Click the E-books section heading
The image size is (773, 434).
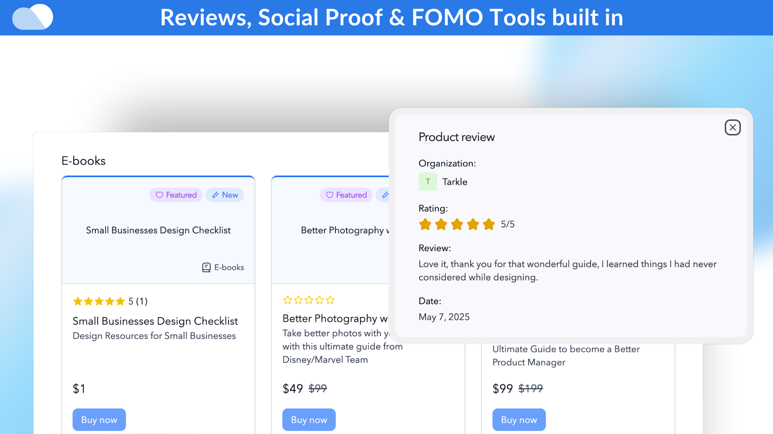tap(83, 161)
